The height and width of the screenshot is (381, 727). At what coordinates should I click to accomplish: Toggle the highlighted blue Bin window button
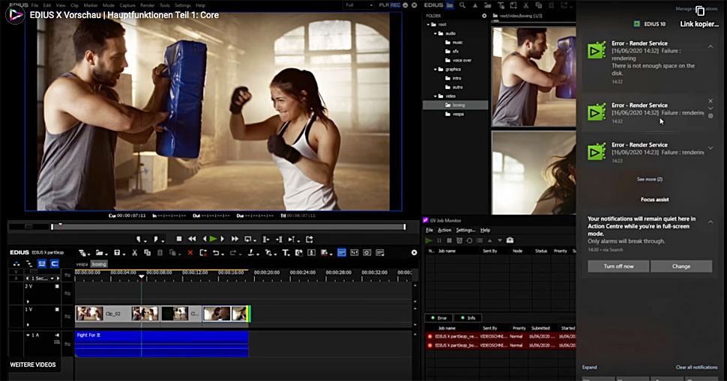coord(342,253)
